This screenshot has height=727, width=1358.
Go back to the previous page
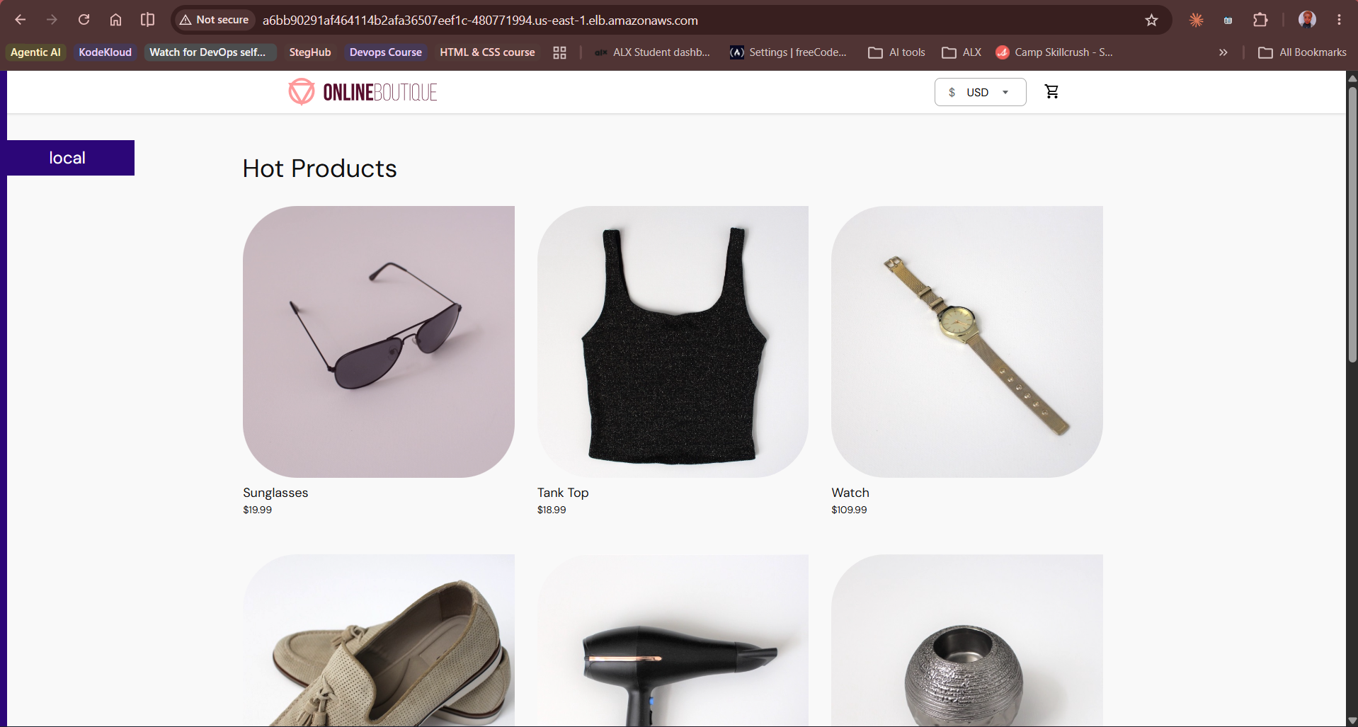[21, 20]
